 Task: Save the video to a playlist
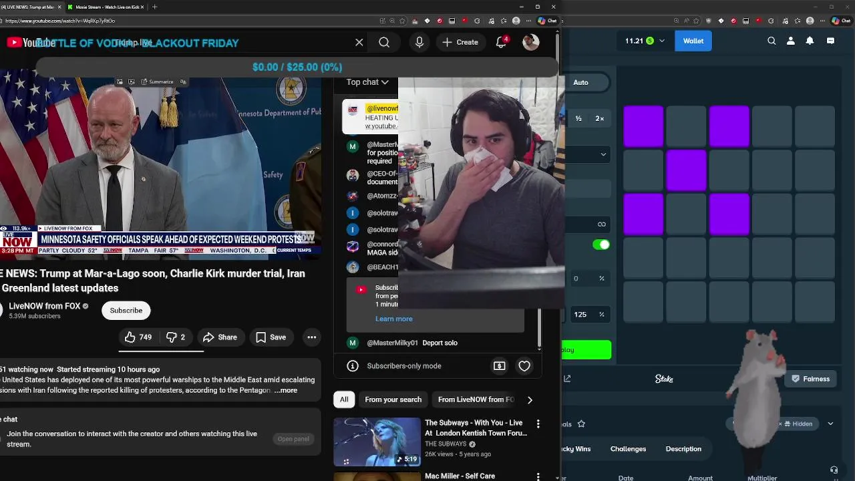click(271, 337)
